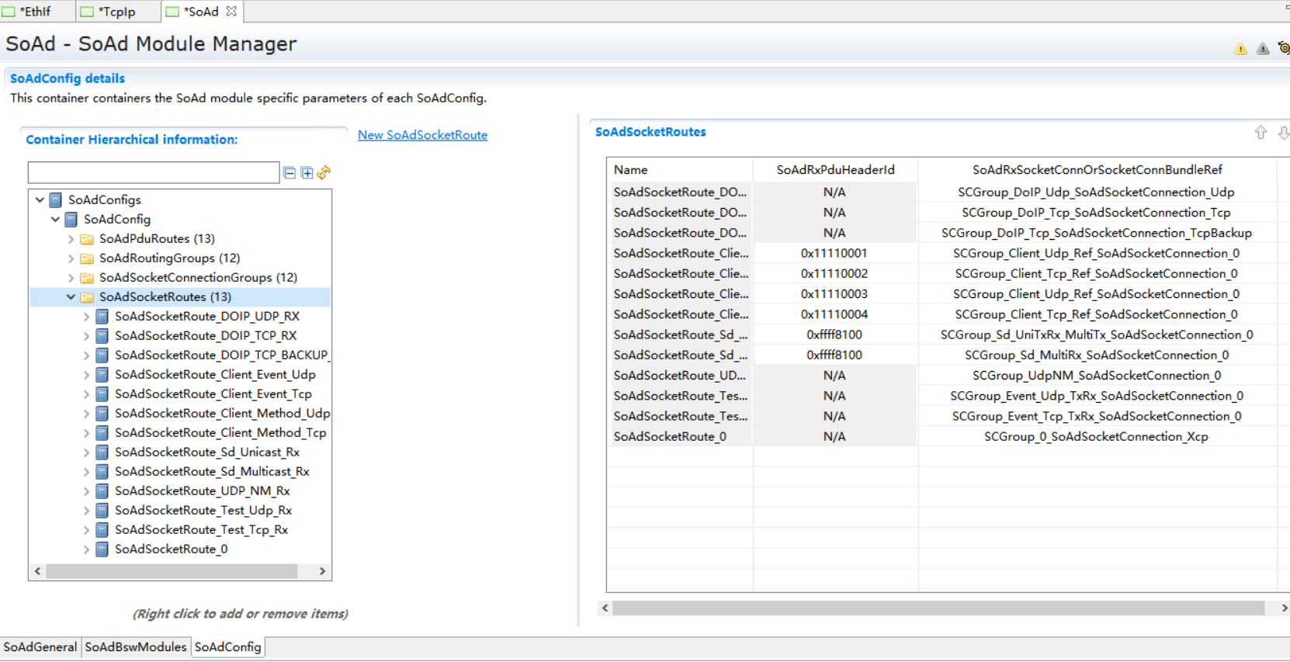Collapse the SoAdSocketRoutes tree node
Viewport: 1290px width, 662px height.
tap(71, 297)
